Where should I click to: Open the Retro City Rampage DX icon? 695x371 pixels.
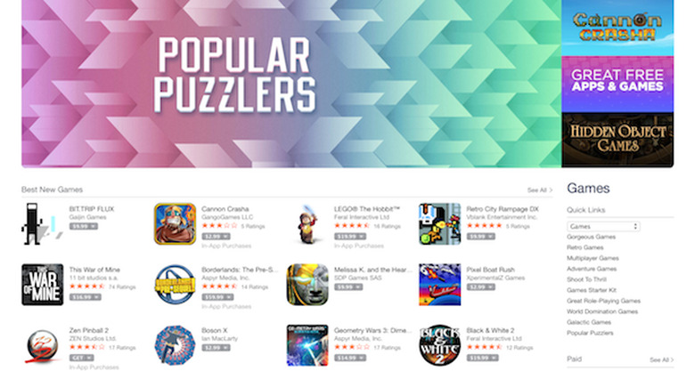coord(439,224)
